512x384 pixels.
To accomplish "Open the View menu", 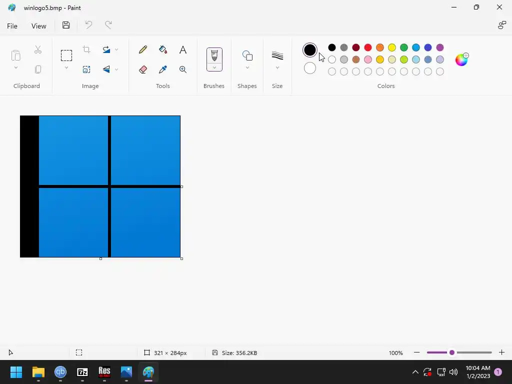I will (38, 26).
